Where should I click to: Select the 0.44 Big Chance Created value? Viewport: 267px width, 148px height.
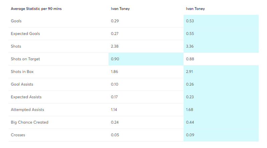tap(190, 122)
